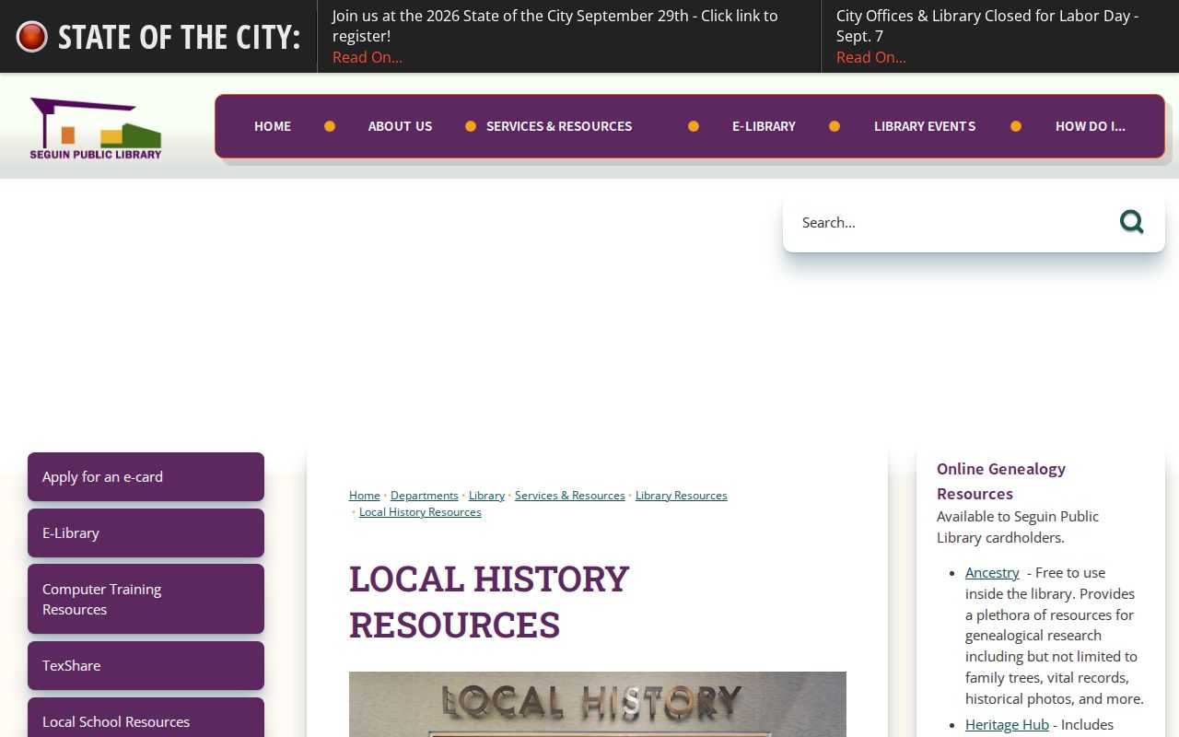Follow the Departments breadcrumb link
Image resolution: width=1179 pixels, height=737 pixels.
click(x=425, y=496)
